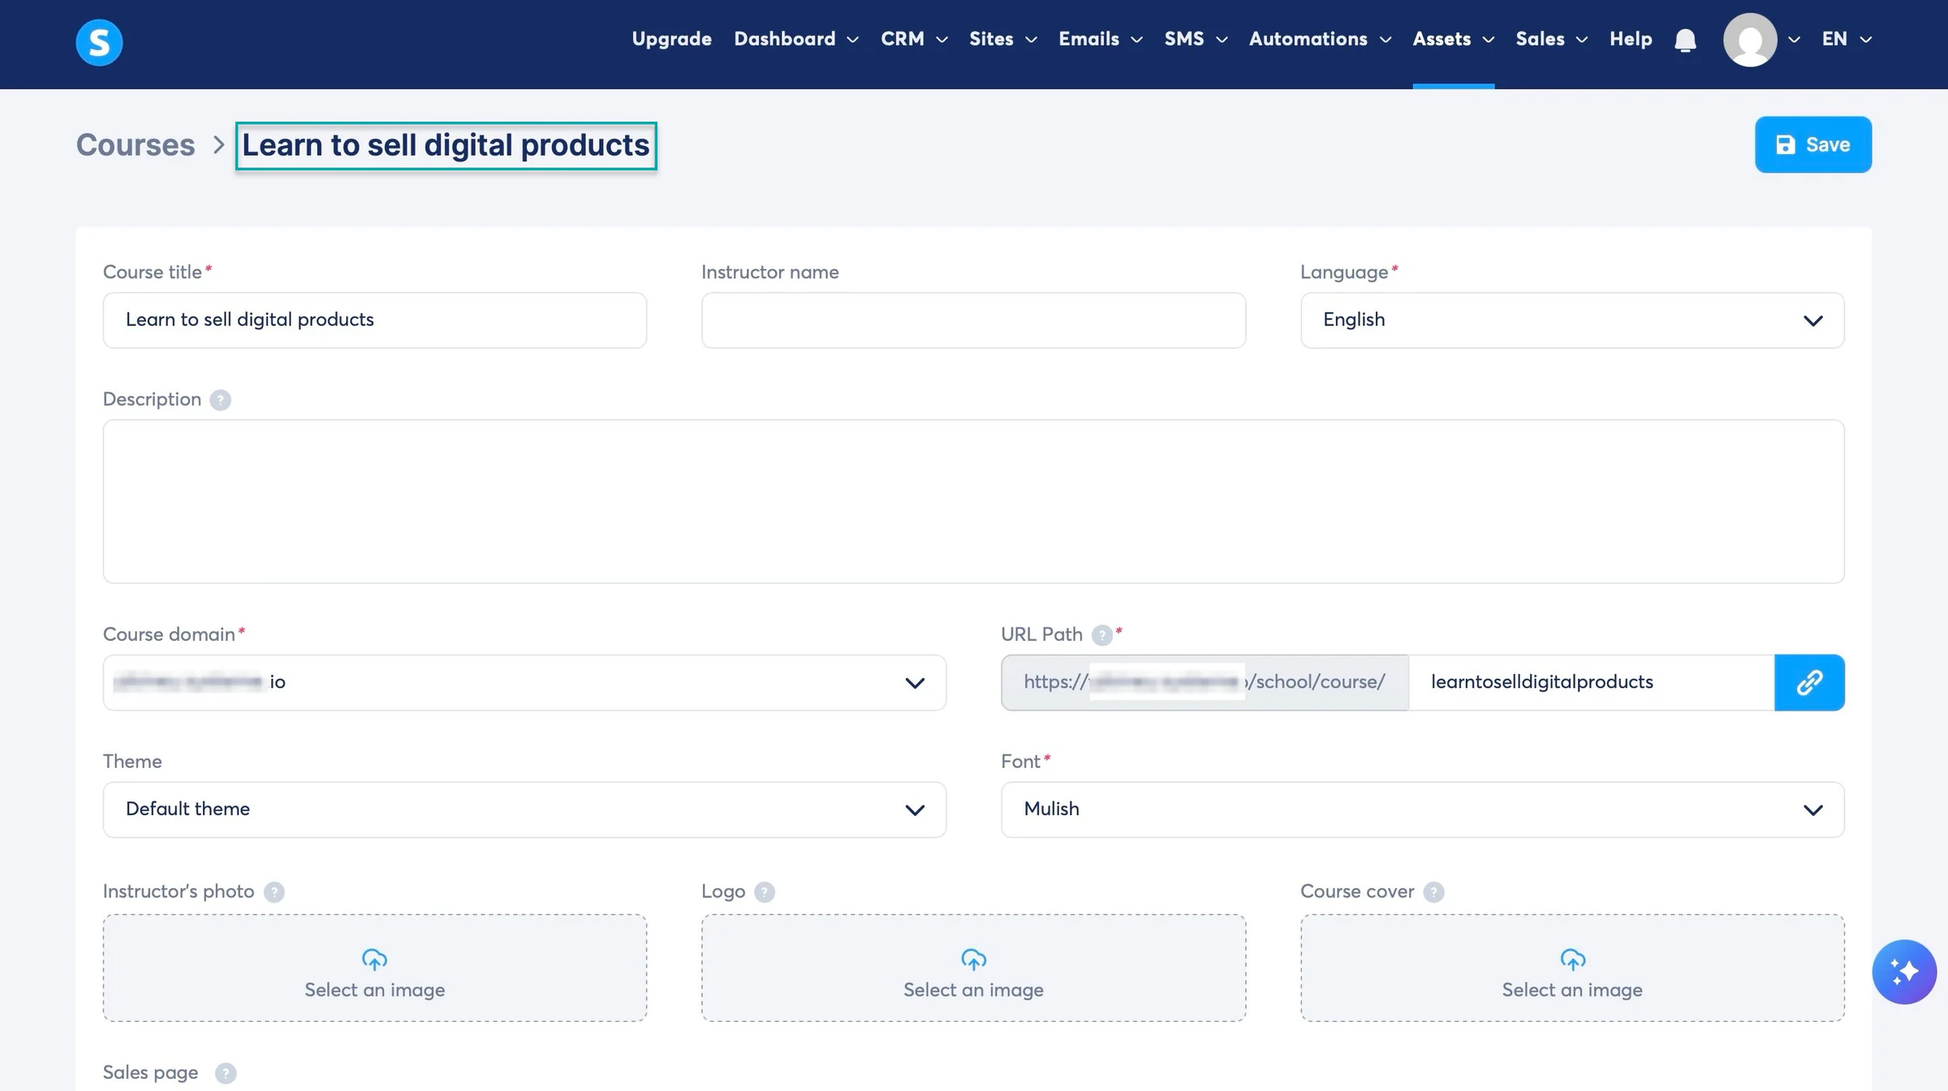1948x1091 pixels.
Task: Click the Save button
Action: [1813, 144]
